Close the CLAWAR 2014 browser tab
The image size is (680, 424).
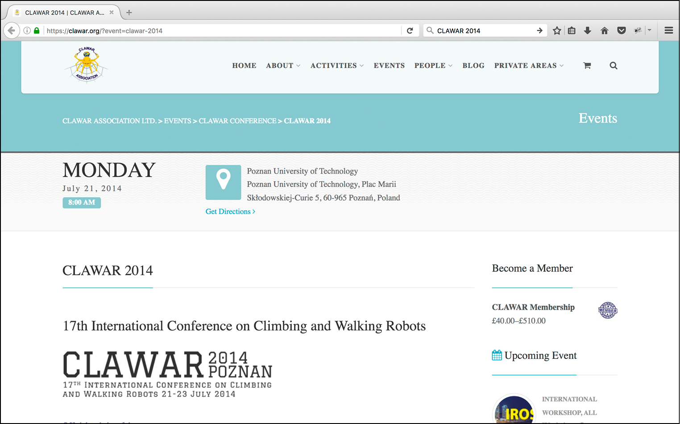(112, 12)
